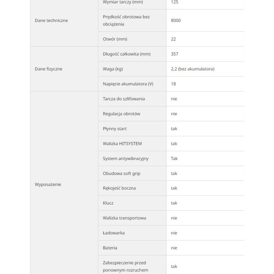Click the 'Walizka transportowa' row label
This screenshot has width=274, height=274.
point(124,218)
